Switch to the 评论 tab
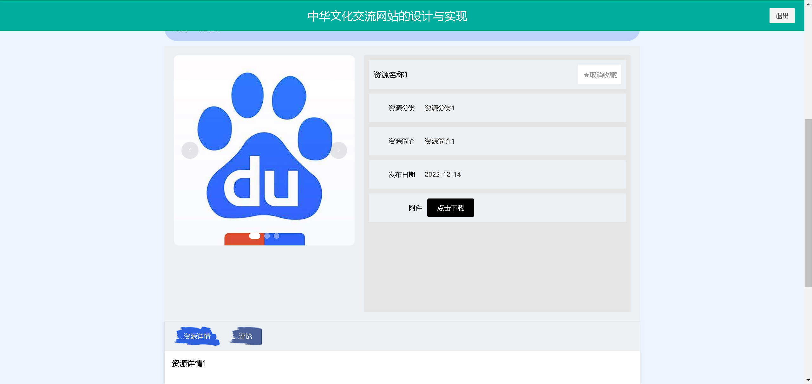The image size is (812, 384). [x=246, y=336]
